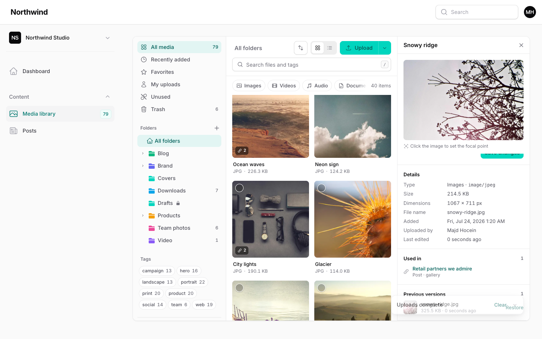This screenshot has width=542, height=339.
Task: Go to Dashboard
Action: (x=60, y=71)
